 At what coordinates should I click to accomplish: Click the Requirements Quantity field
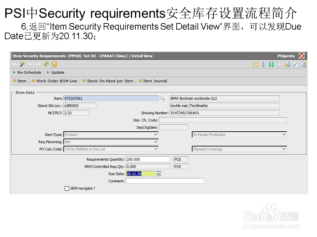(x=148, y=159)
